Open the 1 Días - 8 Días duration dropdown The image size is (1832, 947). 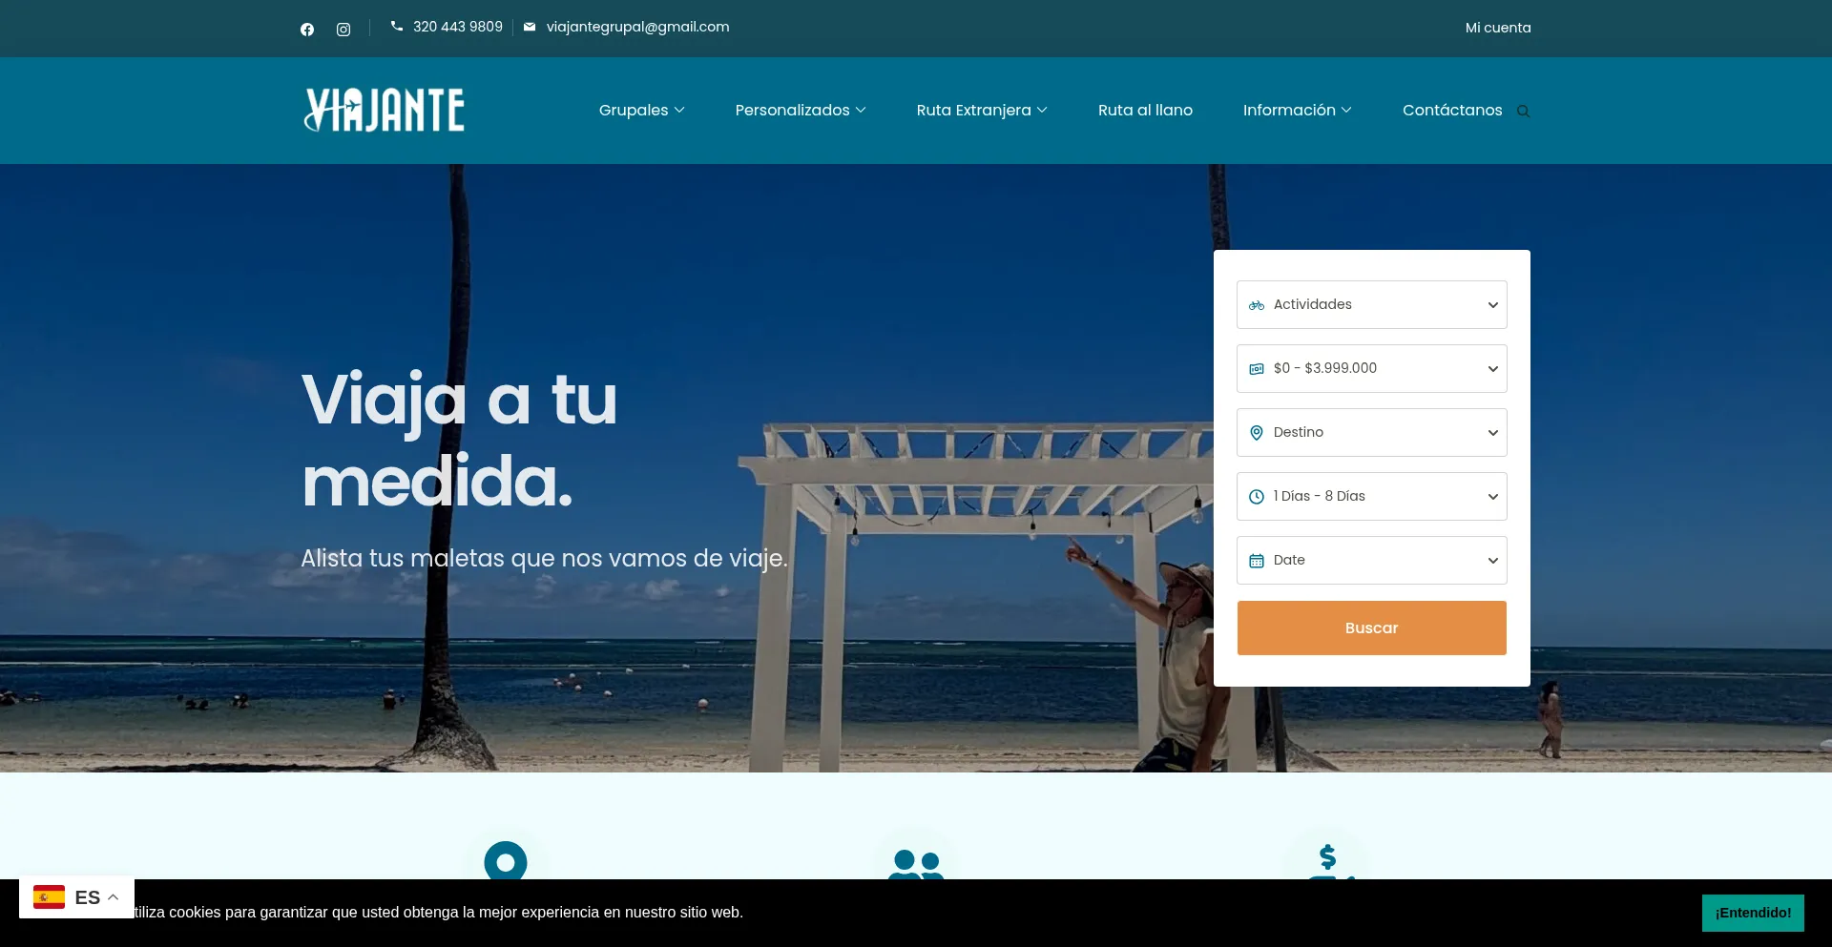tap(1371, 496)
